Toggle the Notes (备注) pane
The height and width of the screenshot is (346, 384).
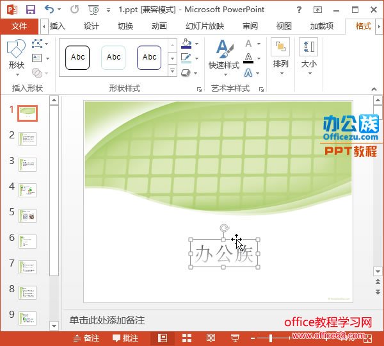(x=86, y=338)
